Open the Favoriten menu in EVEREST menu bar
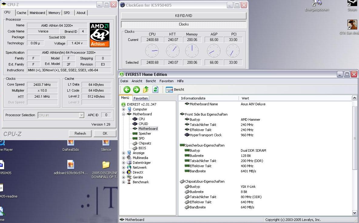 (166, 81)
